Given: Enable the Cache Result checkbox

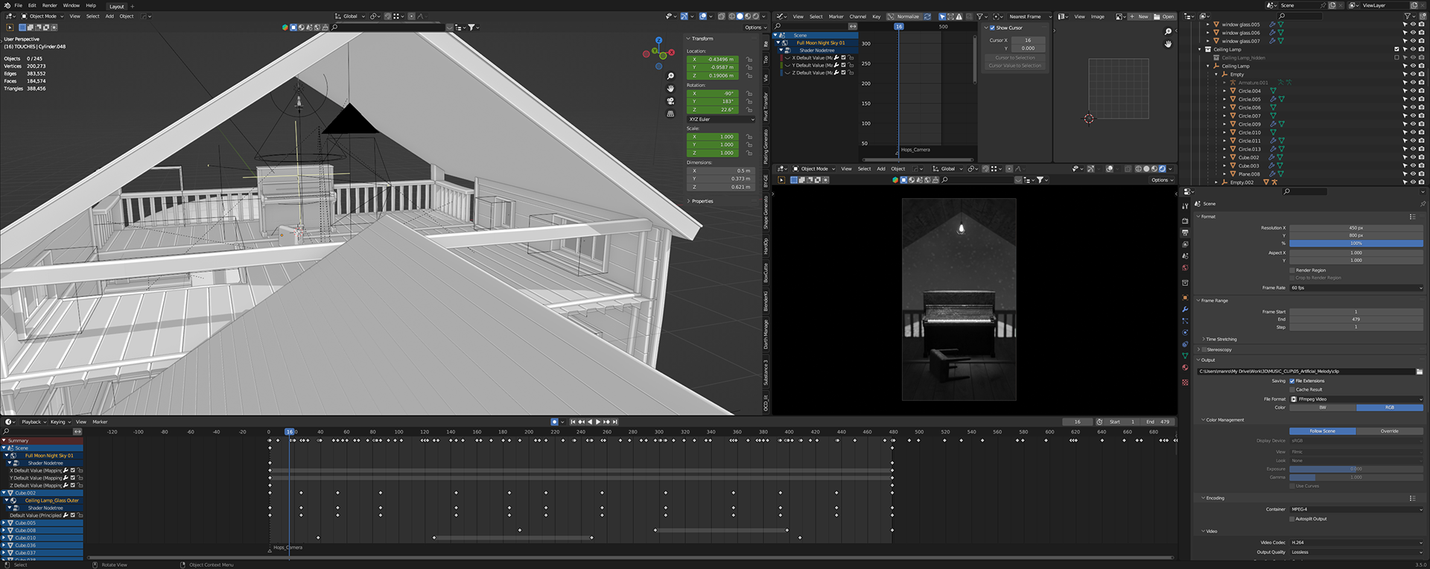Looking at the screenshot, I should pos(1292,390).
